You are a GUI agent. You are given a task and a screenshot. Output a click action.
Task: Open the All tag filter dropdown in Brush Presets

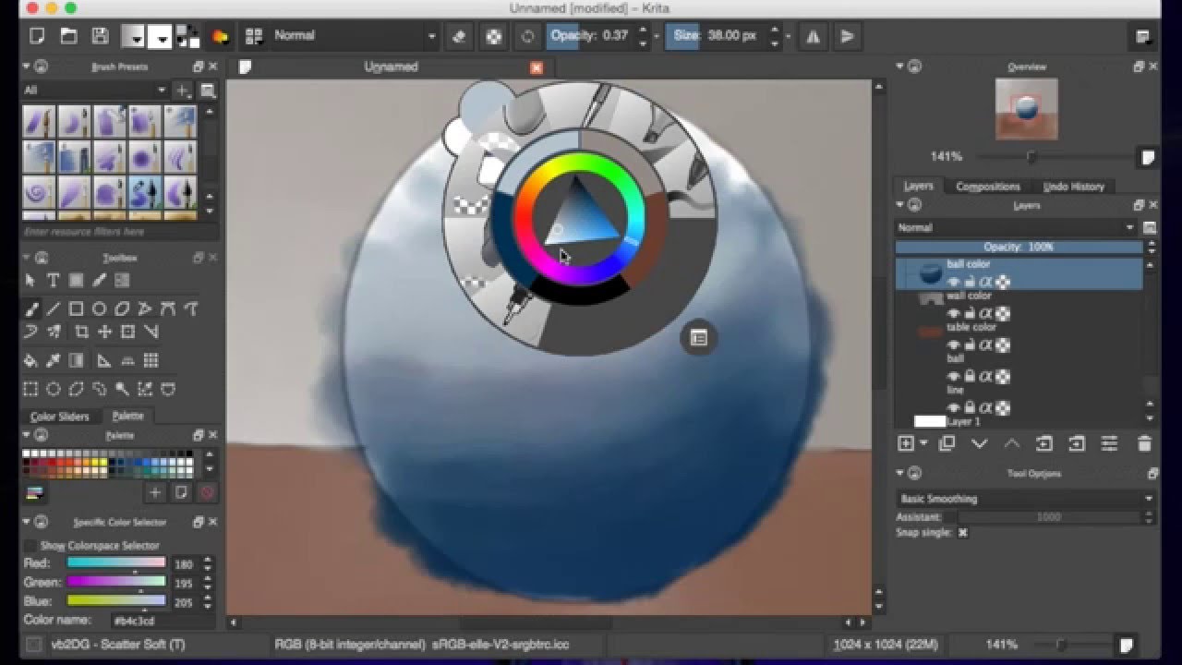point(95,91)
